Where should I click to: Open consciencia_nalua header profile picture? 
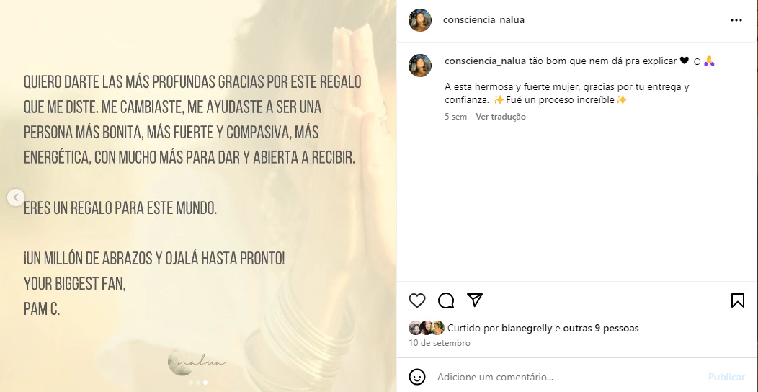tap(420, 20)
